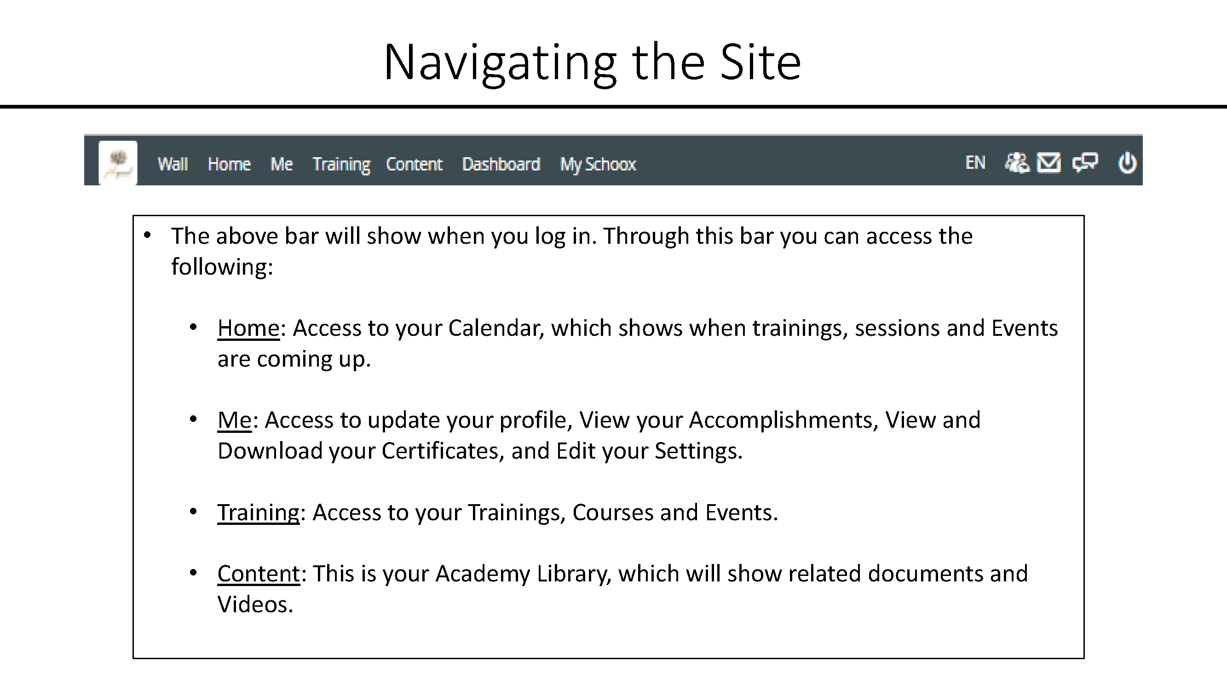Click the underlined Home link in list
Viewport: 1227px width, 690px height.
248,328
